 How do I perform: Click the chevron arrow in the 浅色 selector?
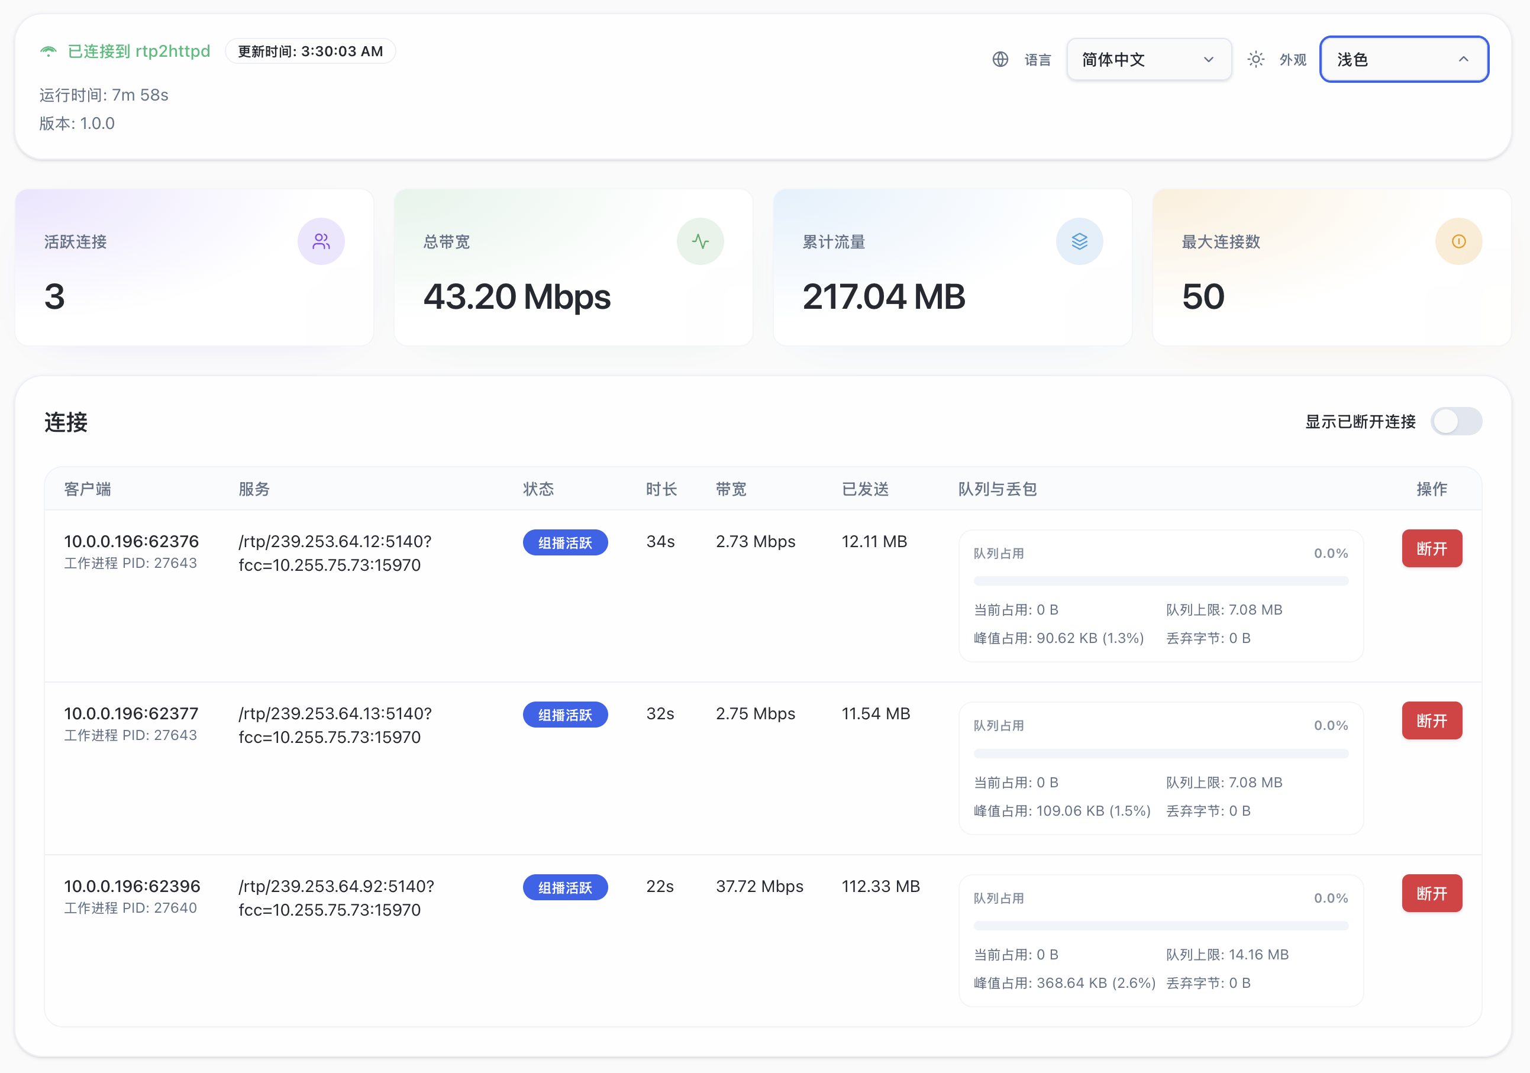tap(1463, 59)
